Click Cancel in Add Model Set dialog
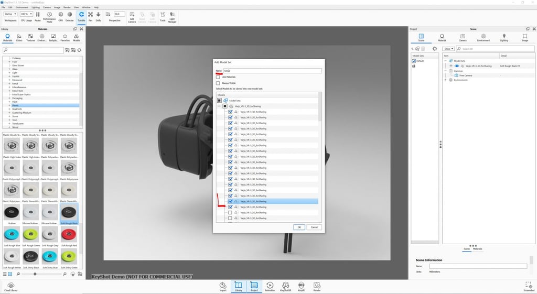 pyautogui.click(x=314, y=227)
